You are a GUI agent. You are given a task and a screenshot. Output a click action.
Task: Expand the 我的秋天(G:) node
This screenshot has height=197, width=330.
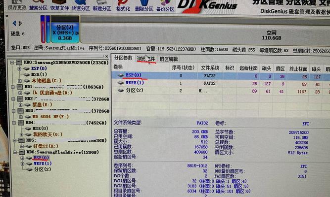(x=21, y=134)
